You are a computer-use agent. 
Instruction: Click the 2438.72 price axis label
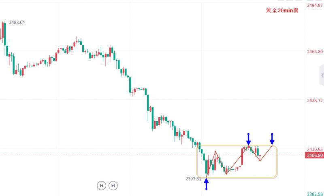pyautogui.click(x=315, y=100)
